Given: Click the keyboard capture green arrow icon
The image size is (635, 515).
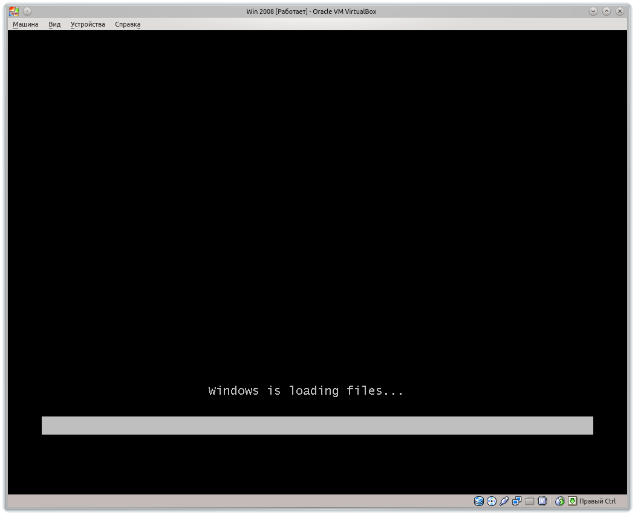Looking at the screenshot, I should click(x=572, y=501).
